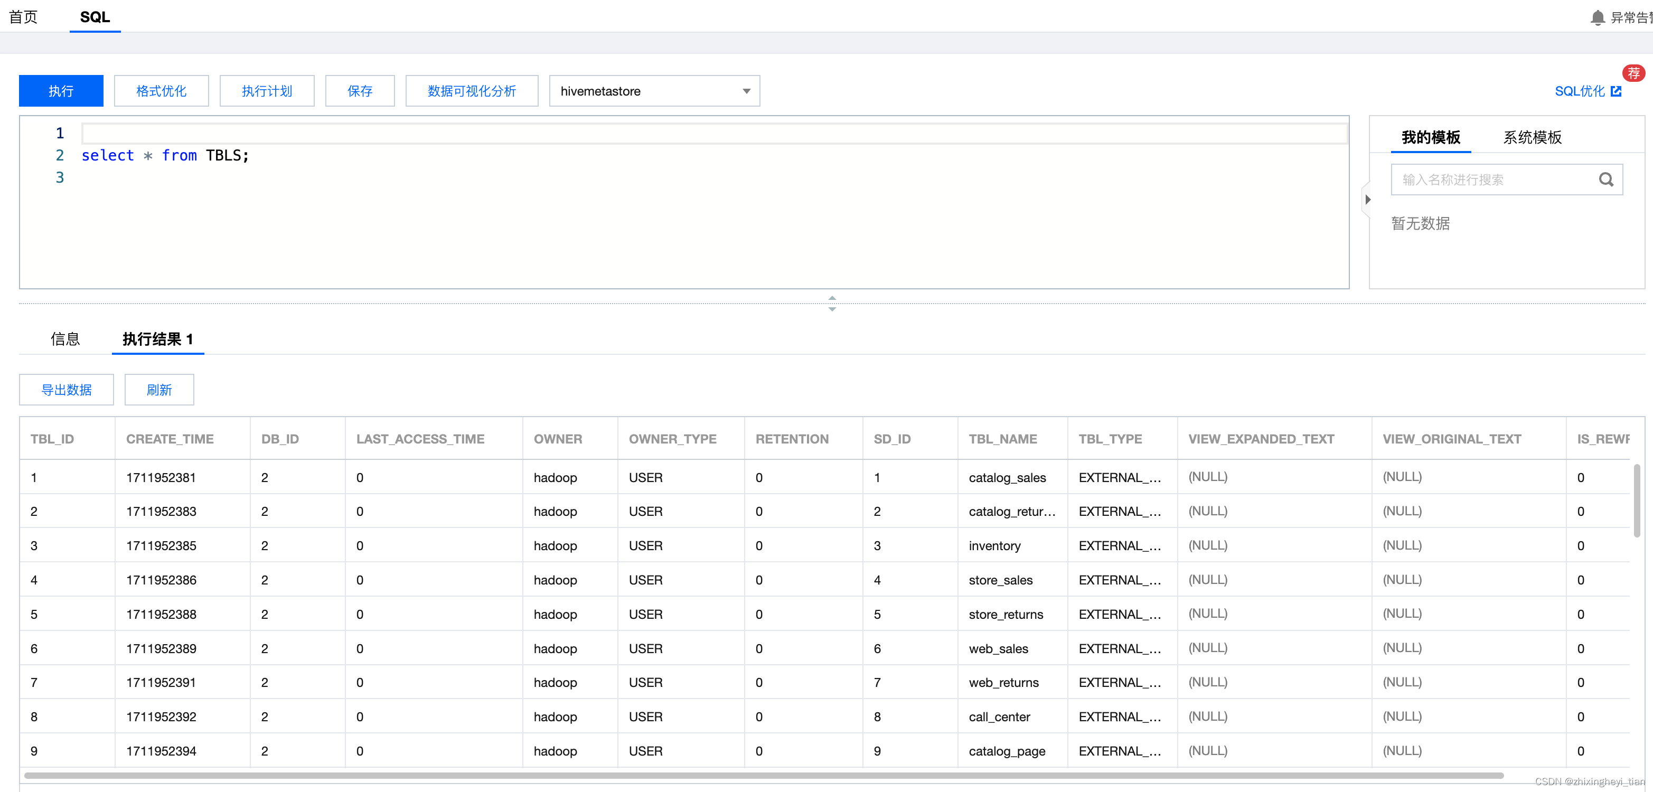The image size is (1653, 792).
Task: Click the search magnifier icon in templates
Action: 1605,180
